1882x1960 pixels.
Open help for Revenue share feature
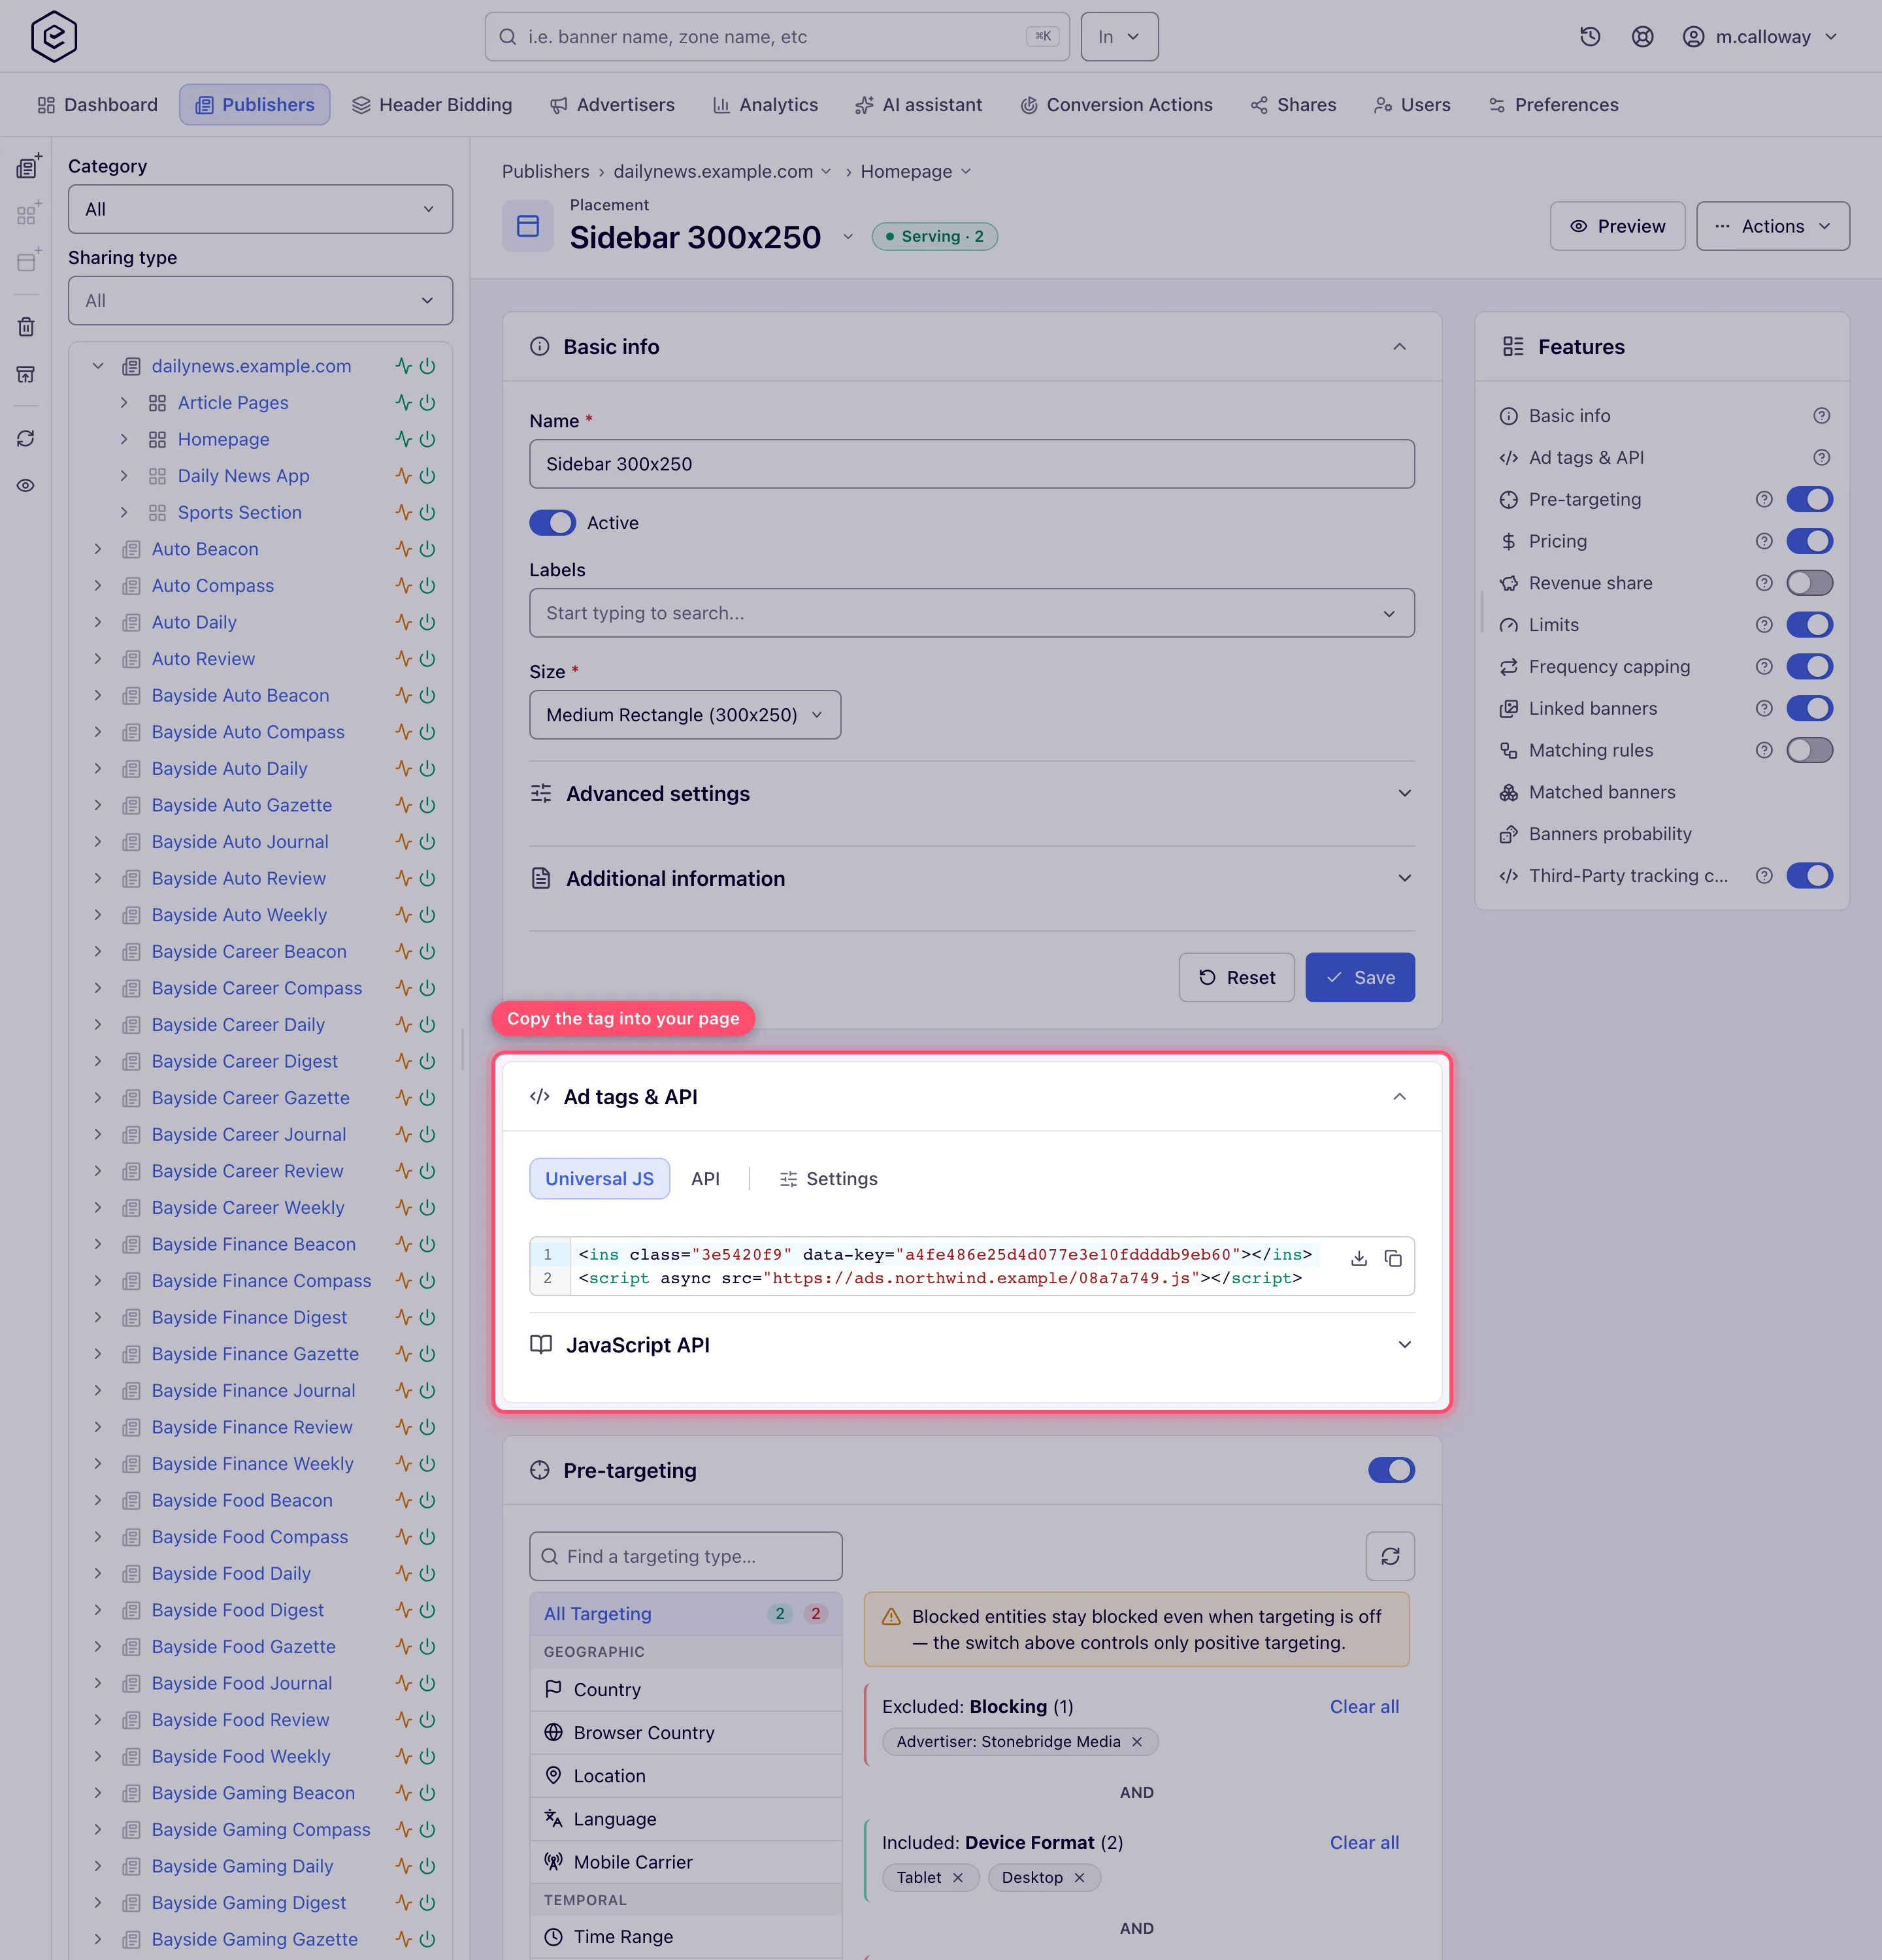[1764, 583]
